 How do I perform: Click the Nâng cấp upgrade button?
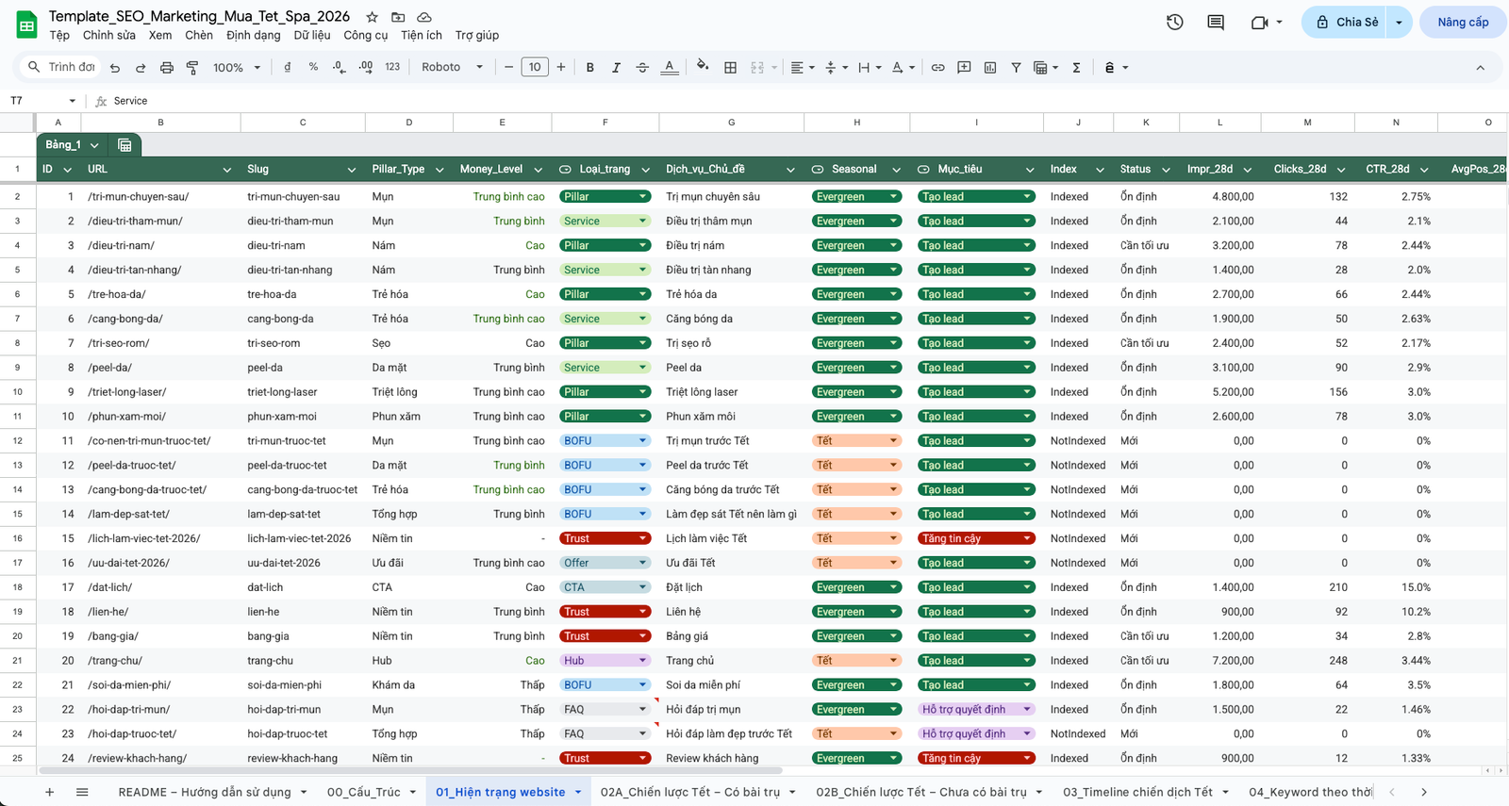[x=1463, y=22]
